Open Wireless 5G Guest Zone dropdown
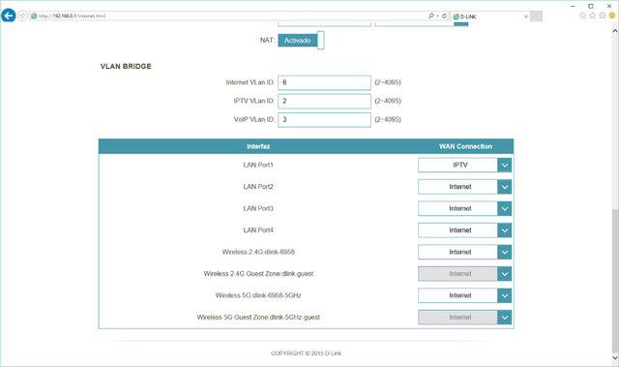This screenshot has height=367, width=619. pos(464,318)
